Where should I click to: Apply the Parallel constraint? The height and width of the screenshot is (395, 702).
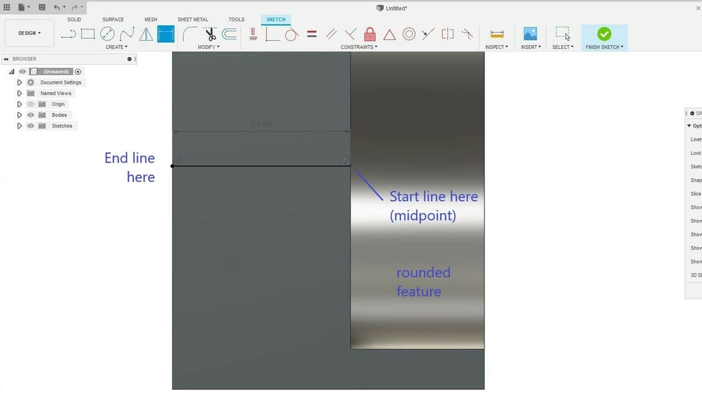coord(331,34)
